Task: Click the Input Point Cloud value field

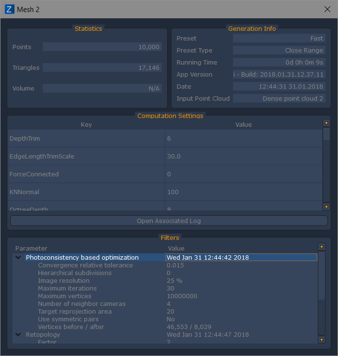Action: tap(279, 98)
